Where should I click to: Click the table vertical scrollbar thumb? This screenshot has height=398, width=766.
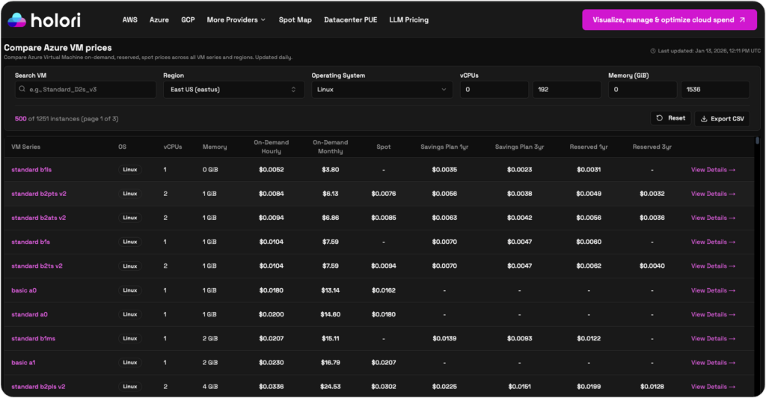757,141
